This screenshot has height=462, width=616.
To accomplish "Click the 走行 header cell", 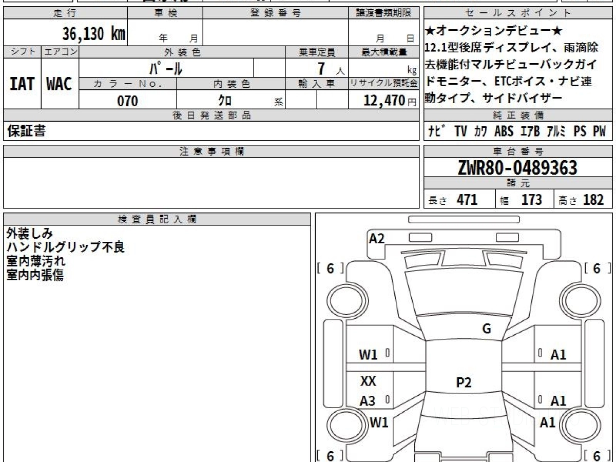I will (x=65, y=13).
